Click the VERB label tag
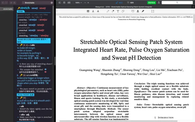 pos(21,12)
